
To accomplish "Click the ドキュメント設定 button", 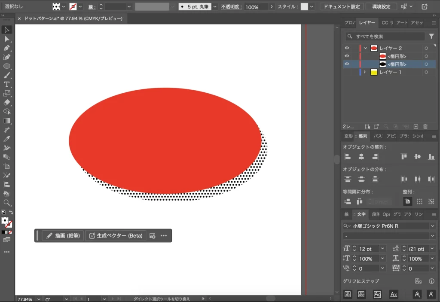I will point(342,7).
